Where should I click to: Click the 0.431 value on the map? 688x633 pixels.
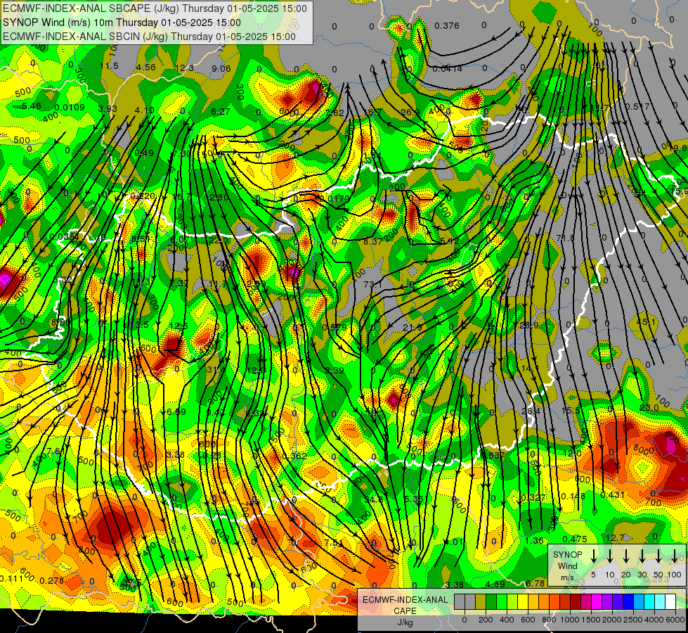[x=613, y=494]
